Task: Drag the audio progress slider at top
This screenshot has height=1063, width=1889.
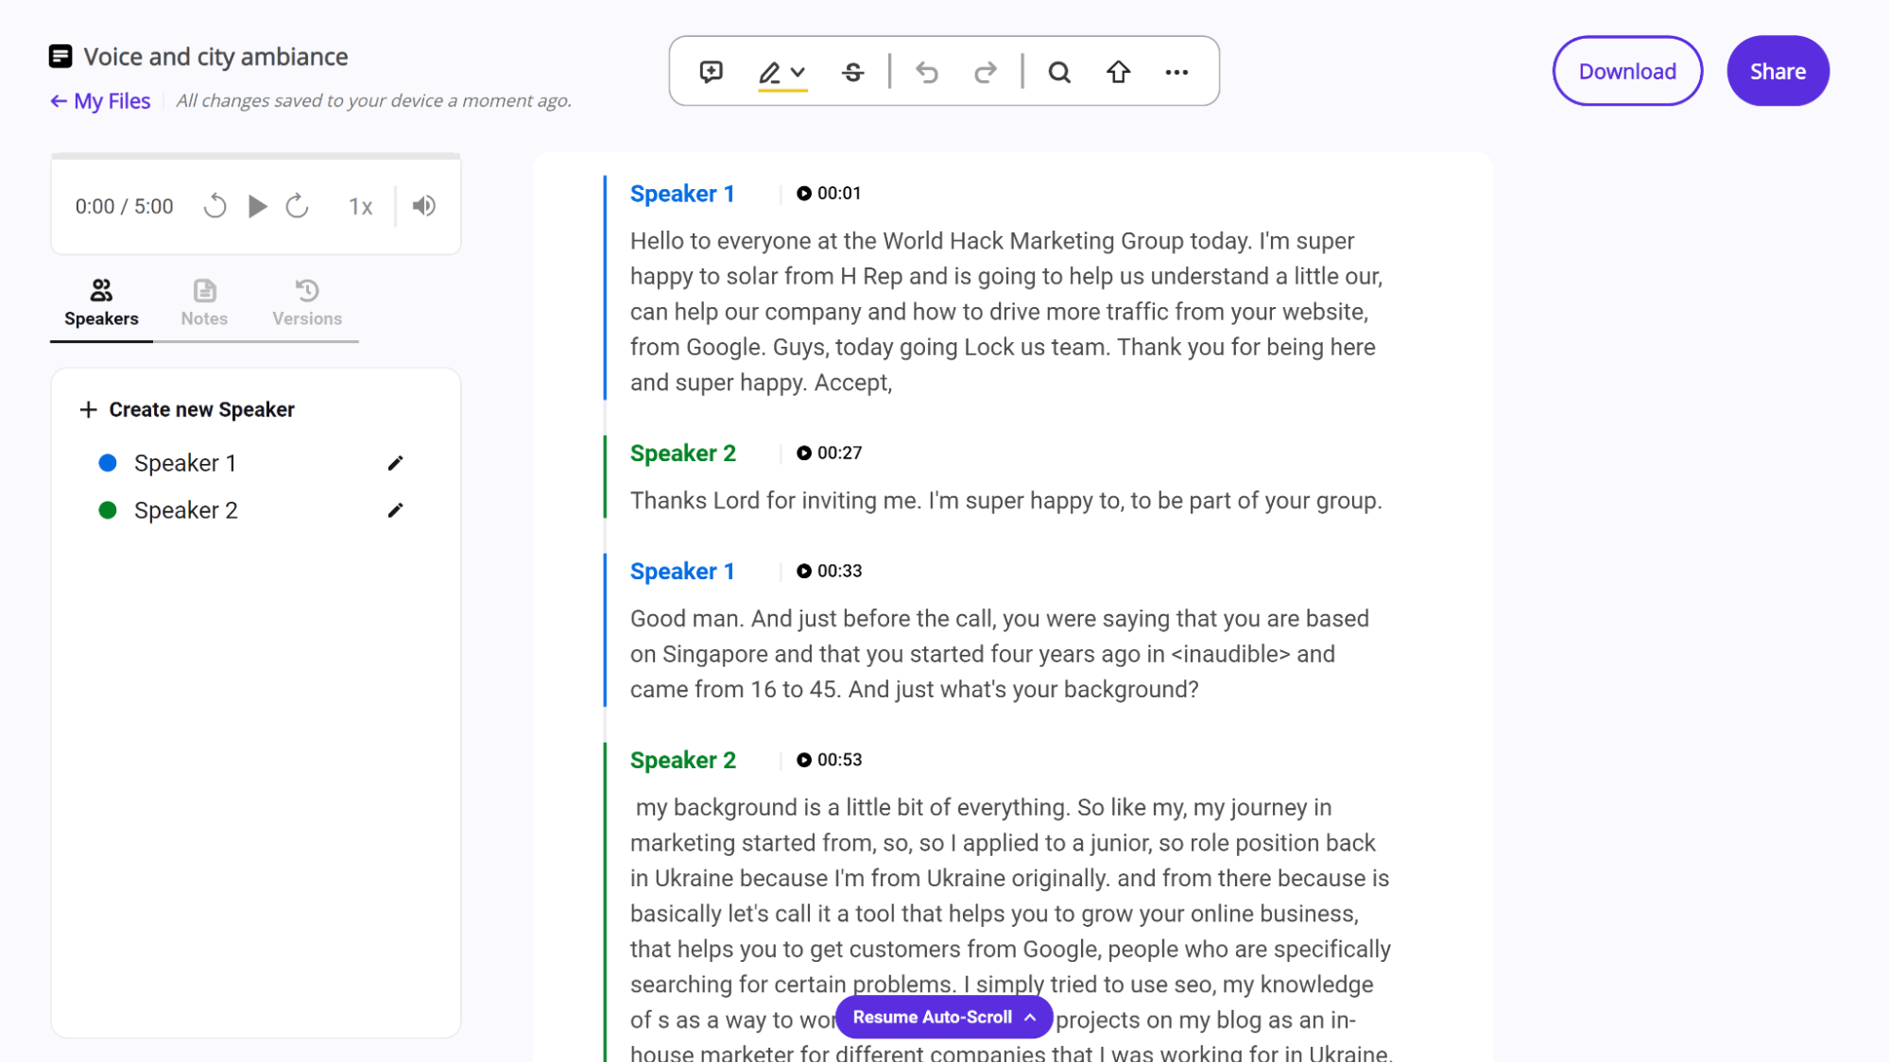Action: 255,157
